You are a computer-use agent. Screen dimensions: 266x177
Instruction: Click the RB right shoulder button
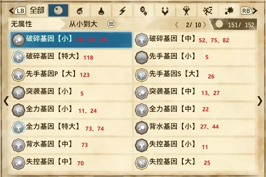246,11
